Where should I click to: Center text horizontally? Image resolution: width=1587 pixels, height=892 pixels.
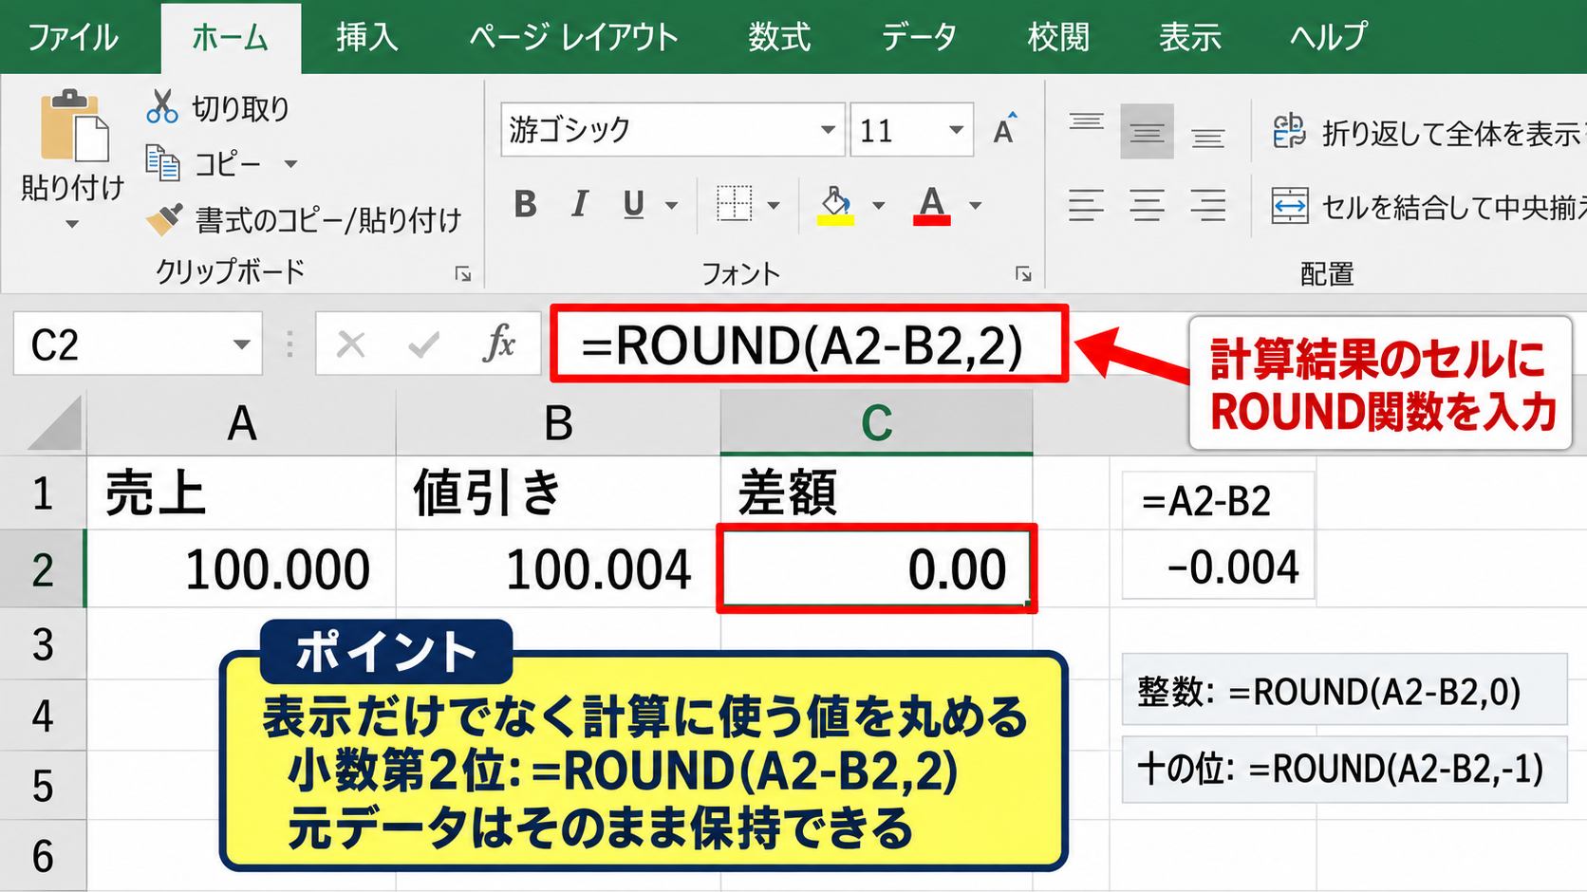(x=1147, y=205)
